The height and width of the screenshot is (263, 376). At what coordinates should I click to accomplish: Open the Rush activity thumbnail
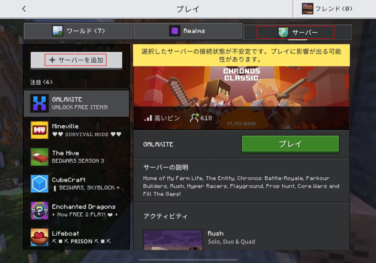(x=173, y=240)
